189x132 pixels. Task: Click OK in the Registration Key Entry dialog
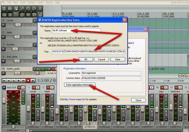(x=86, y=59)
